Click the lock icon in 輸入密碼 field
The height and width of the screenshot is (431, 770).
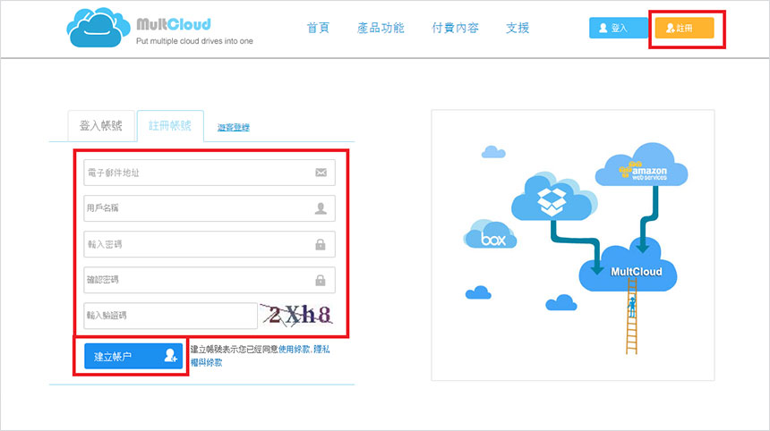pos(321,244)
